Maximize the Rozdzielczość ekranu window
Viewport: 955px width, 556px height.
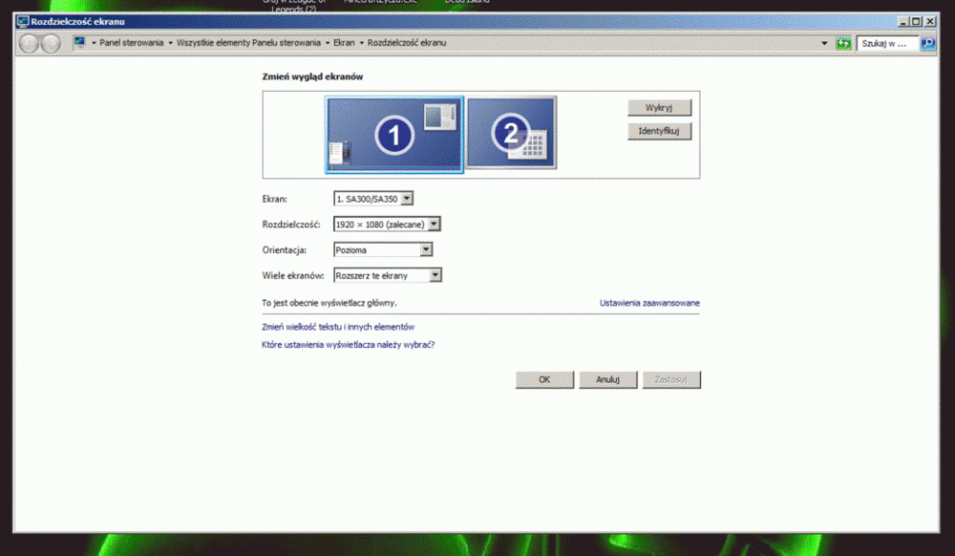pos(916,21)
